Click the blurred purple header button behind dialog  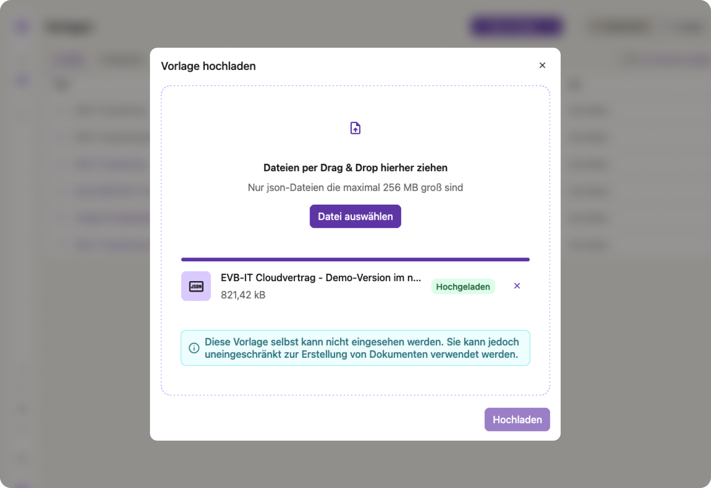point(517,27)
